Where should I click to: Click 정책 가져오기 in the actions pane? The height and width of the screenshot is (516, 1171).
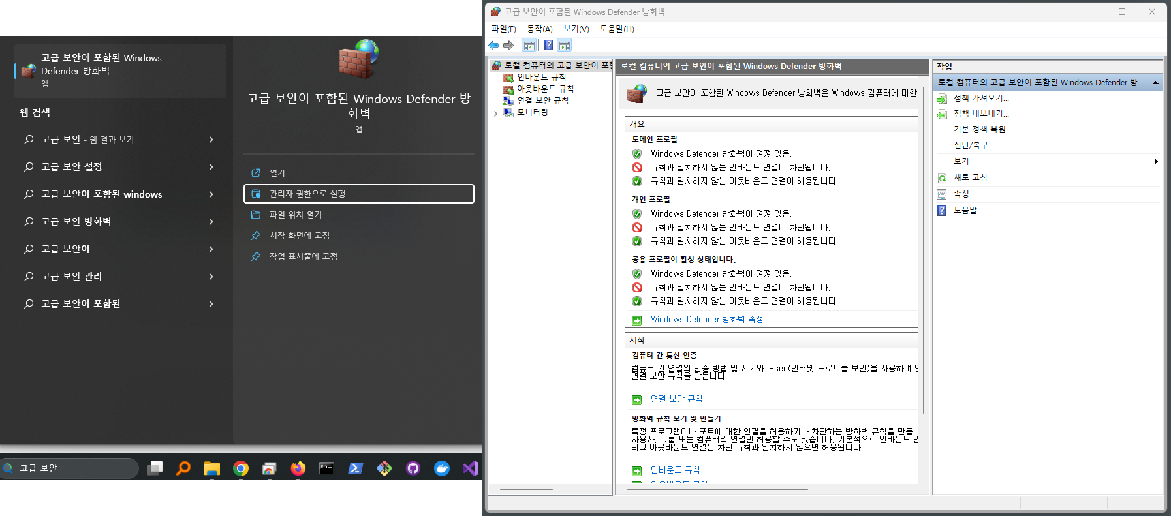pyautogui.click(x=981, y=98)
